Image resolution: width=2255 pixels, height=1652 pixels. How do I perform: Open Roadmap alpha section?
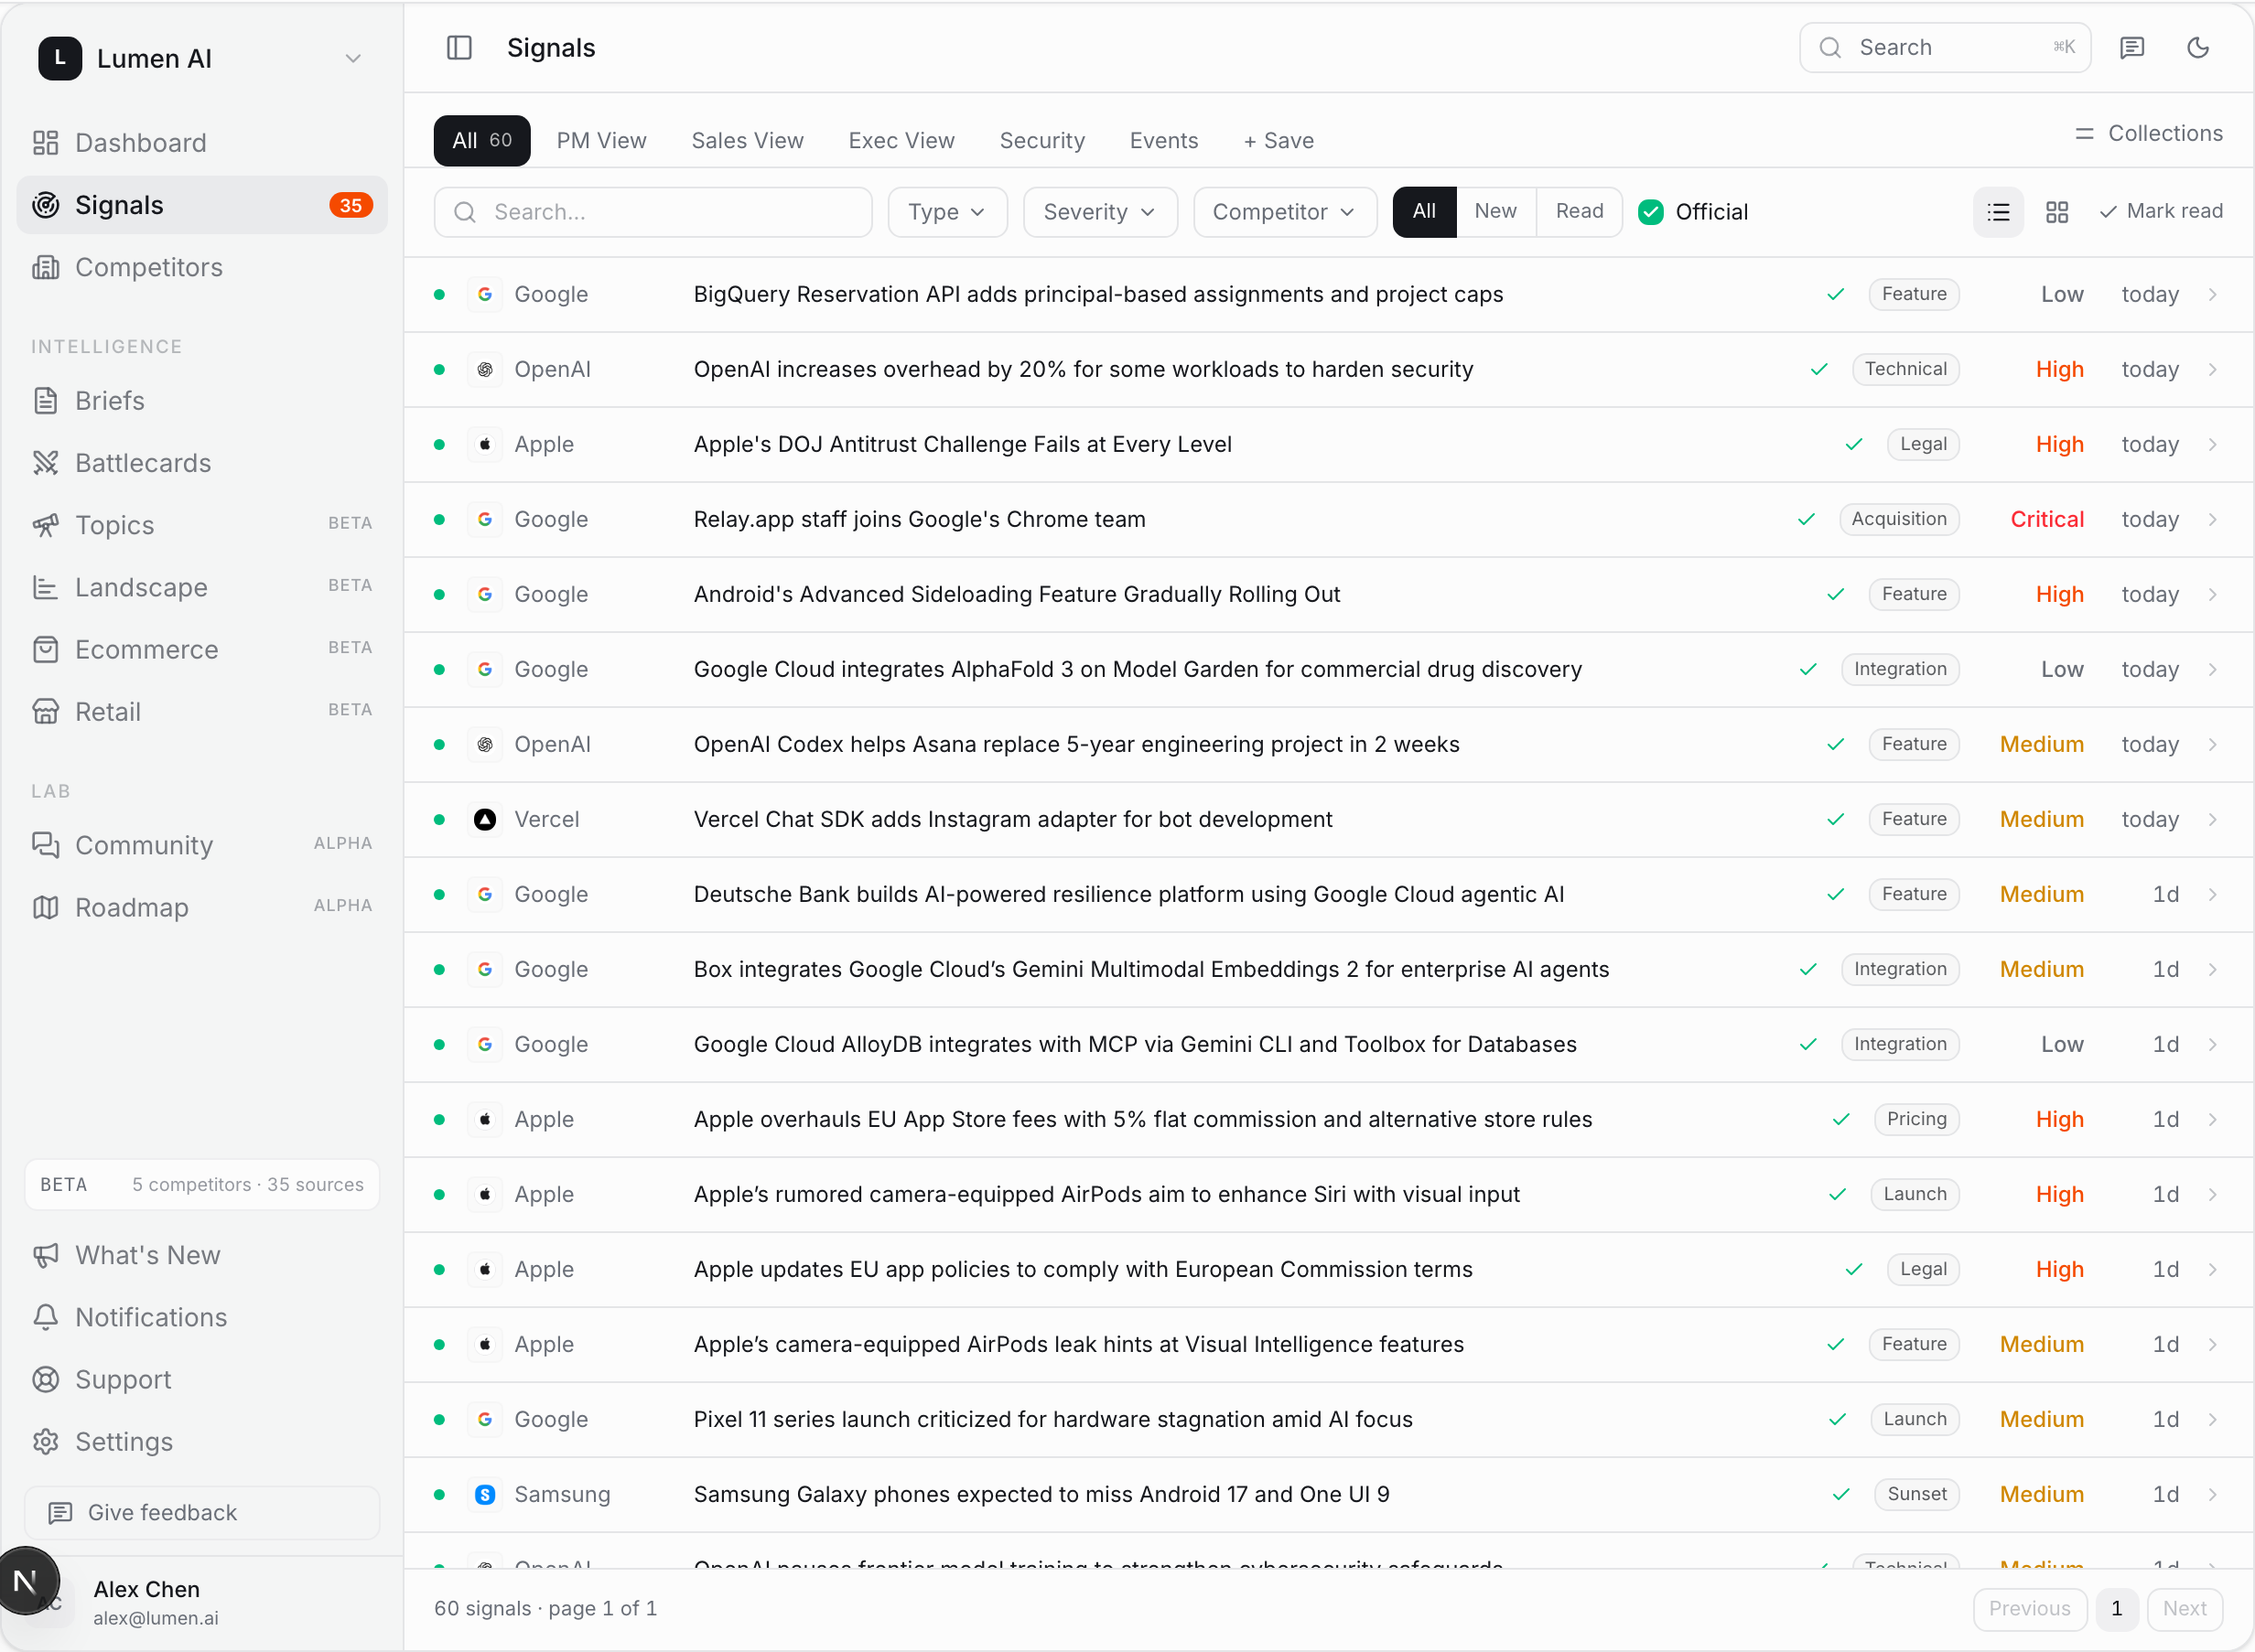[x=202, y=907]
